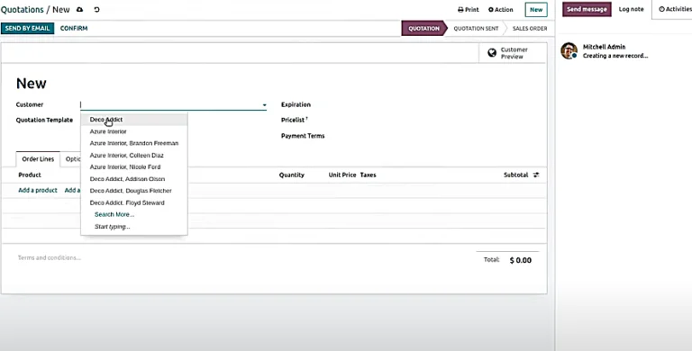The width and height of the screenshot is (692, 351).
Task: Click the New button
Action: (x=536, y=9)
